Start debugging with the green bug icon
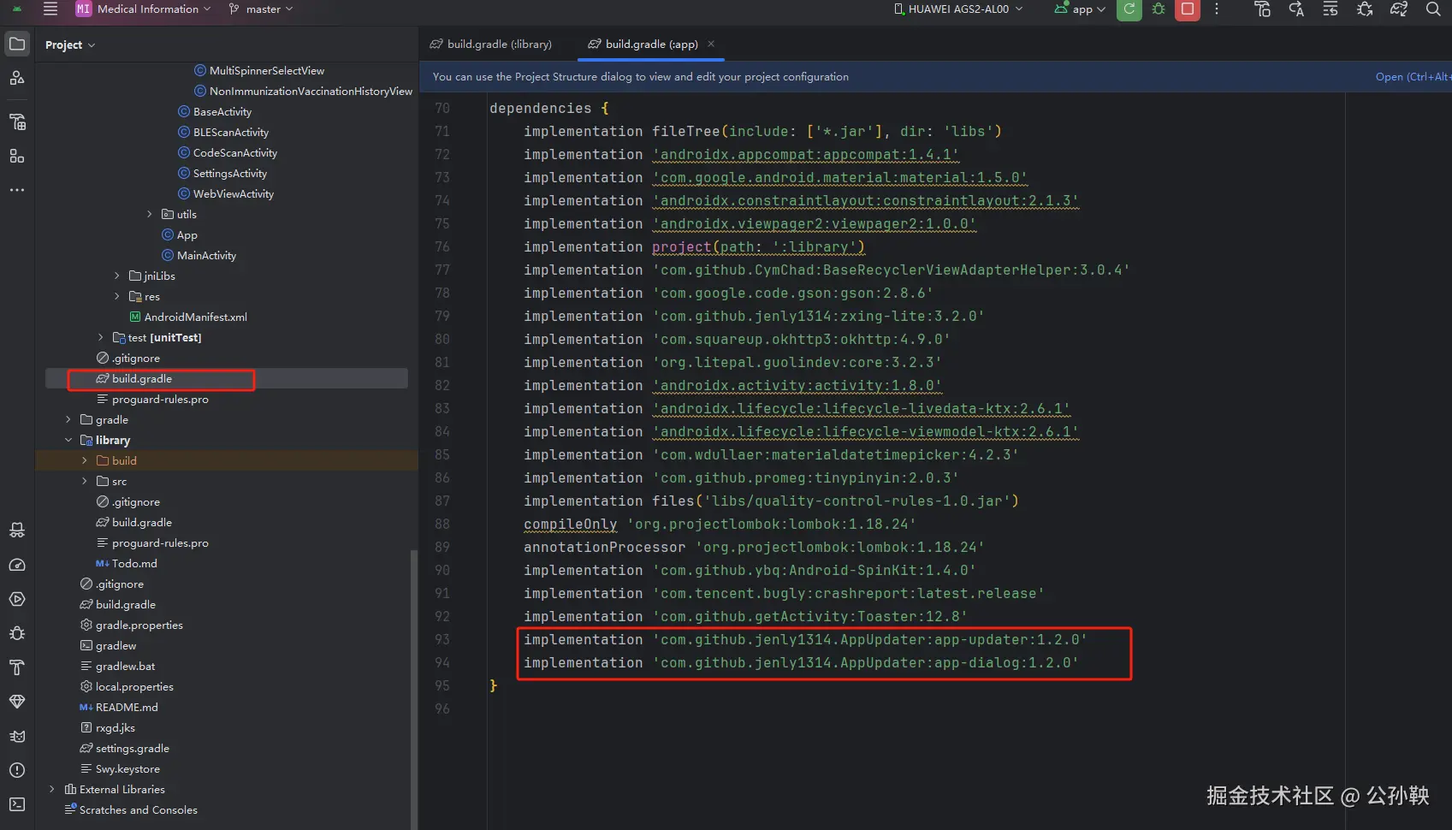Image resolution: width=1452 pixels, height=830 pixels. click(1159, 9)
